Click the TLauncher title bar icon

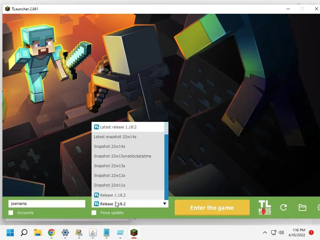[x=7, y=9]
